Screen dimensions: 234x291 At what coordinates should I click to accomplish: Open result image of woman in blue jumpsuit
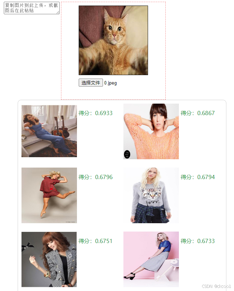49,131
